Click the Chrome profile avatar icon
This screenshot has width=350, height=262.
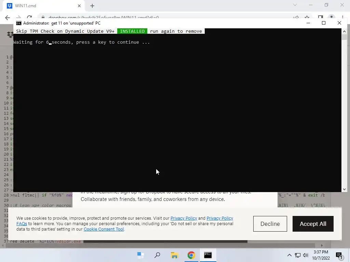click(x=332, y=17)
